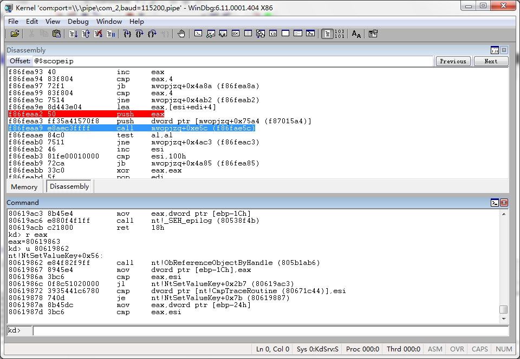Image resolution: width=520 pixels, height=359 pixels.
Task: Select the highlighted call line f86feaa9
Action: (132, 128)
